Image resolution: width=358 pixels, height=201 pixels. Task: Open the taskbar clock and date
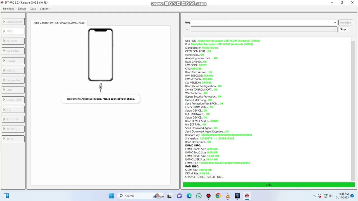coord(342,196)
